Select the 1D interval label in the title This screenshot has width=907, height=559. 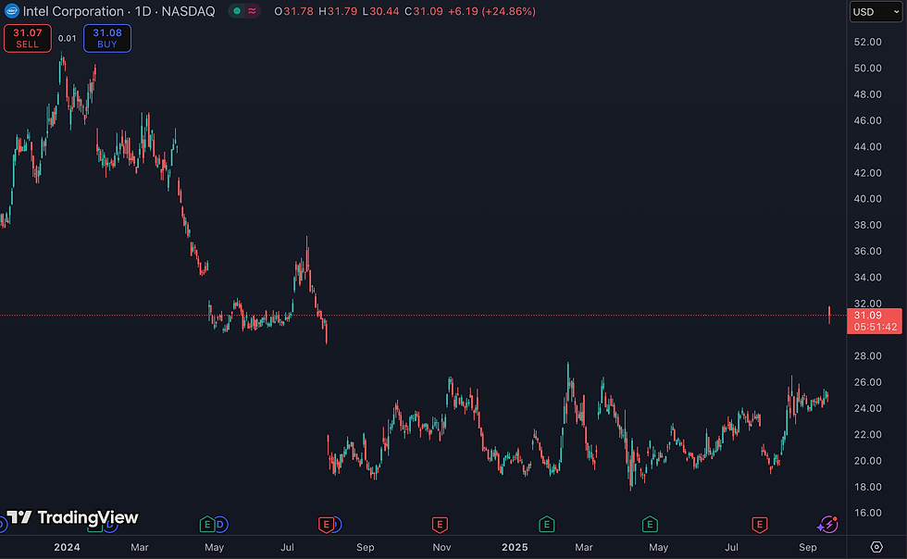[143, 11]
